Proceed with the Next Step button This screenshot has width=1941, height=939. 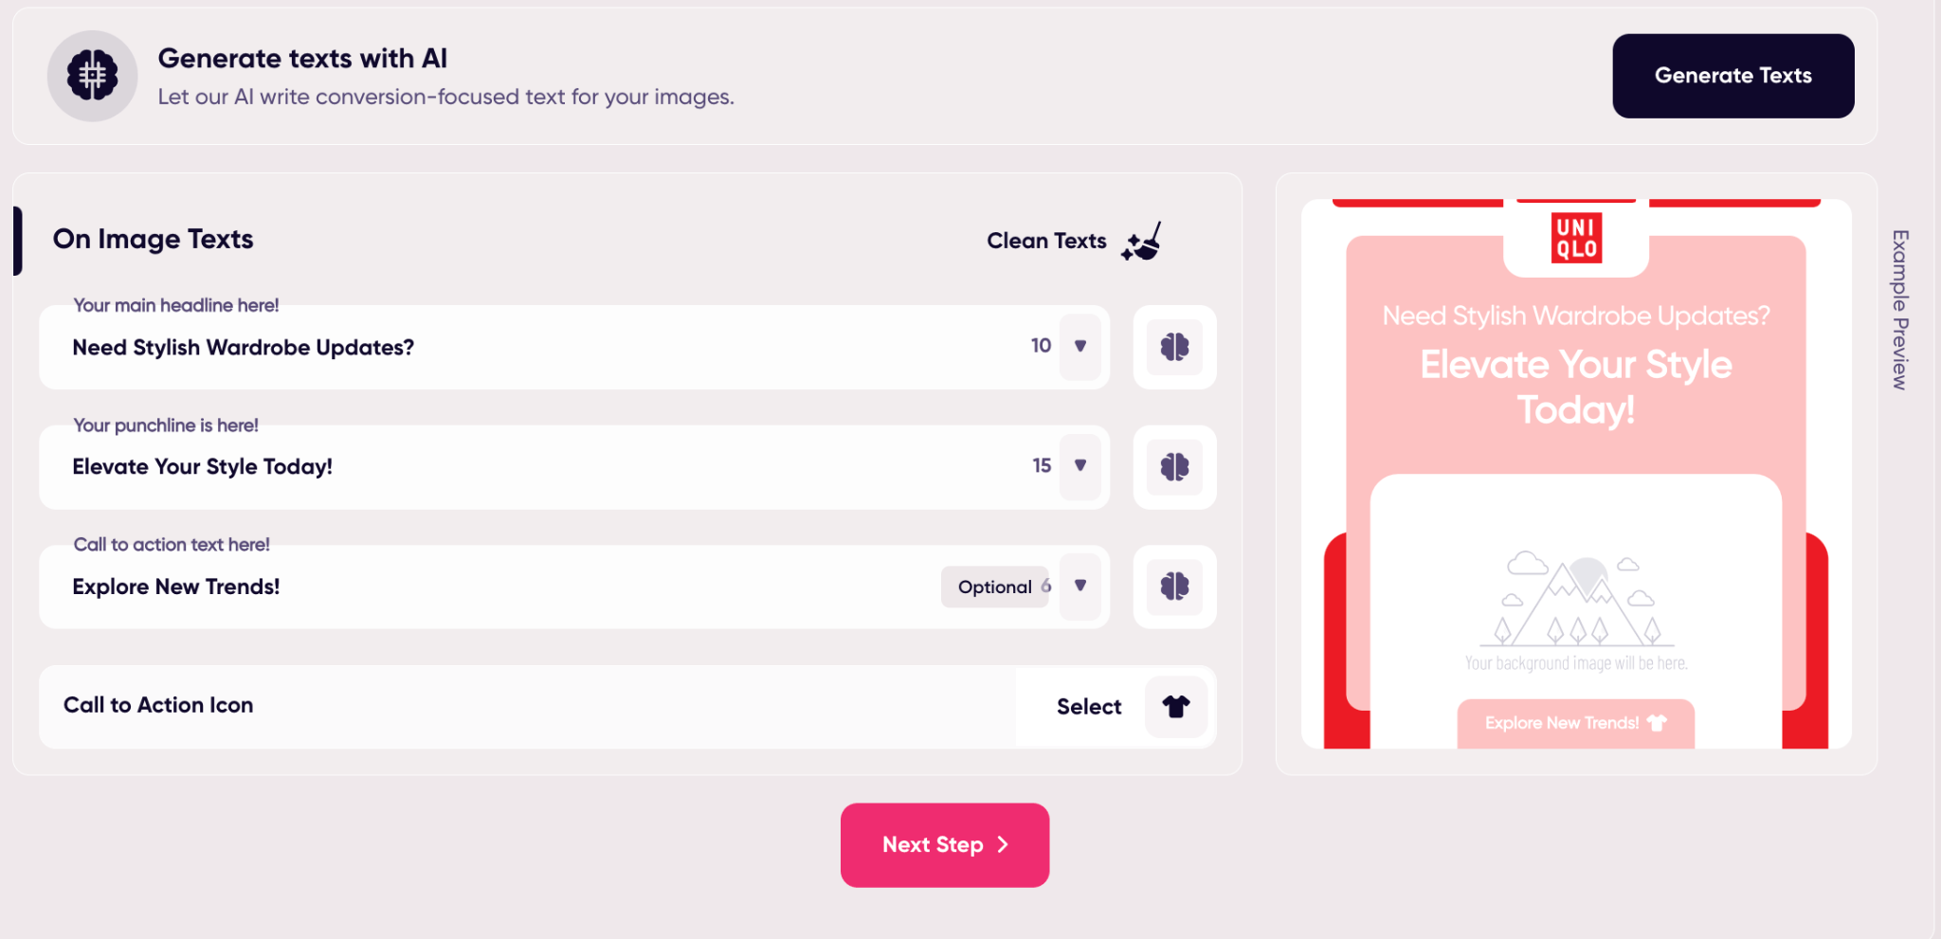point(944,845)
